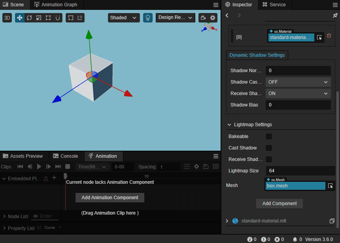The image size is (340, 243).
Task: Click the standard-material.mtl copy icon
Action: [x=332, y=221]
